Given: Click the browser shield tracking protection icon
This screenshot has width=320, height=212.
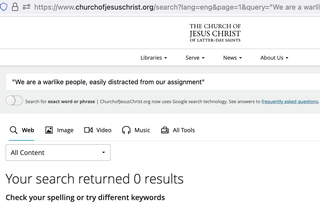Looking at the screenshot, I should (3, 7).
